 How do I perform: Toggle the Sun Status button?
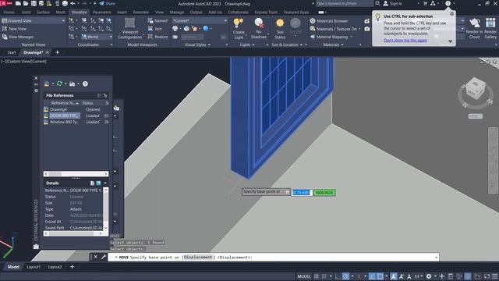[x=280, y=29]
